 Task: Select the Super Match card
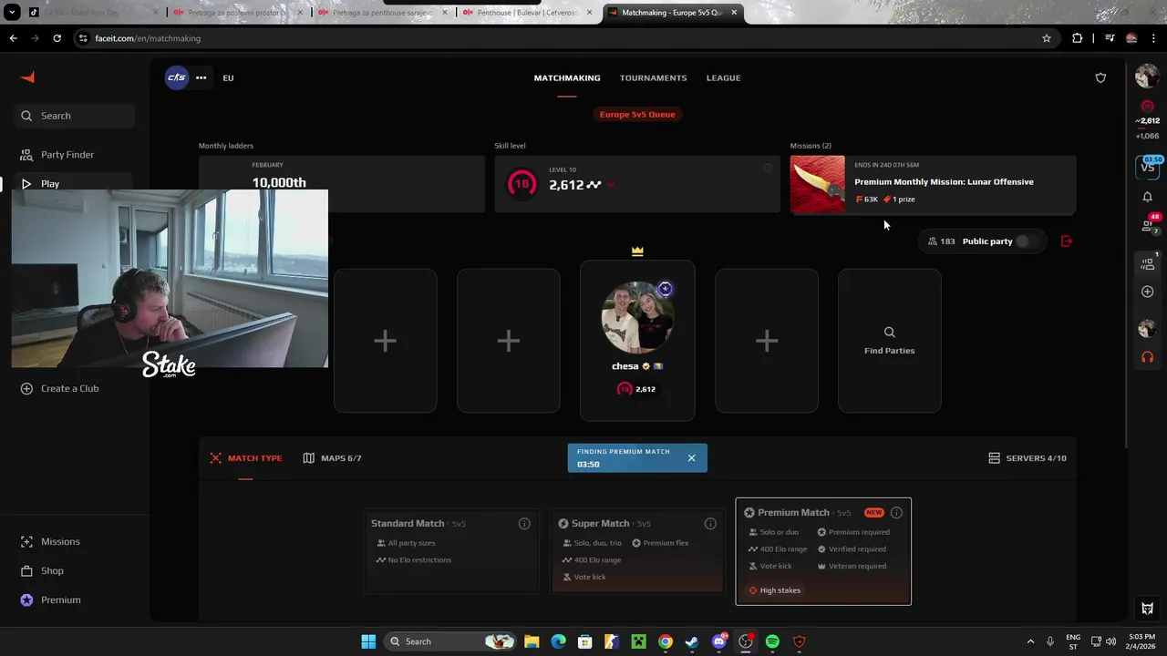point(636,552)
